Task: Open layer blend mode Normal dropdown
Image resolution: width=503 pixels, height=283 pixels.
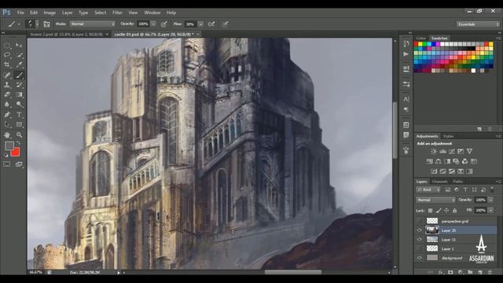Action: pyautogui.click(x=435, y=200)
